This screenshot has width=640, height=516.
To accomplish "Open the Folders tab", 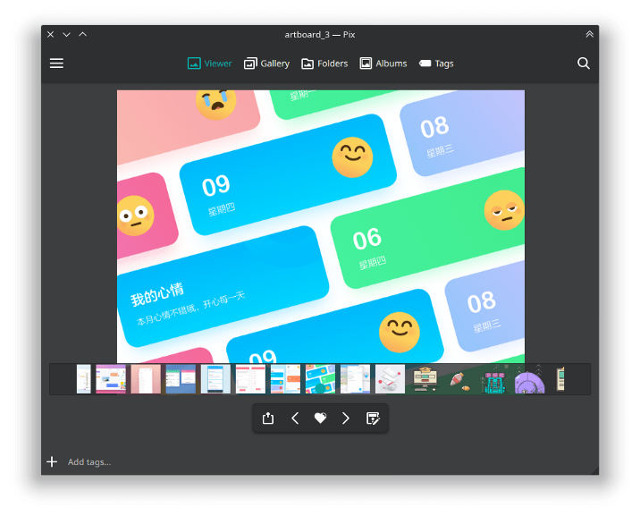I will 324,63.
